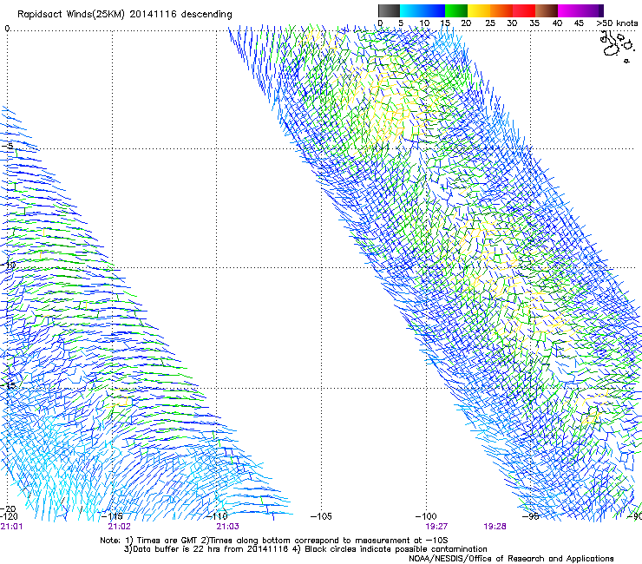Click the '35' legend scale label
This screenshot has height=564, width=642.
[x=534, y=23]
